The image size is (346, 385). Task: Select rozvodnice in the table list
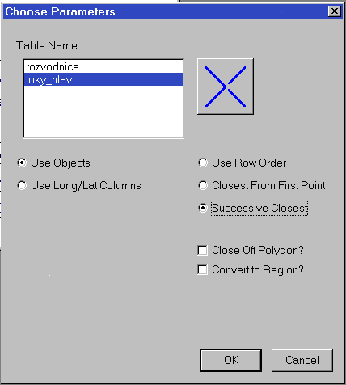[x=103, y=66]
